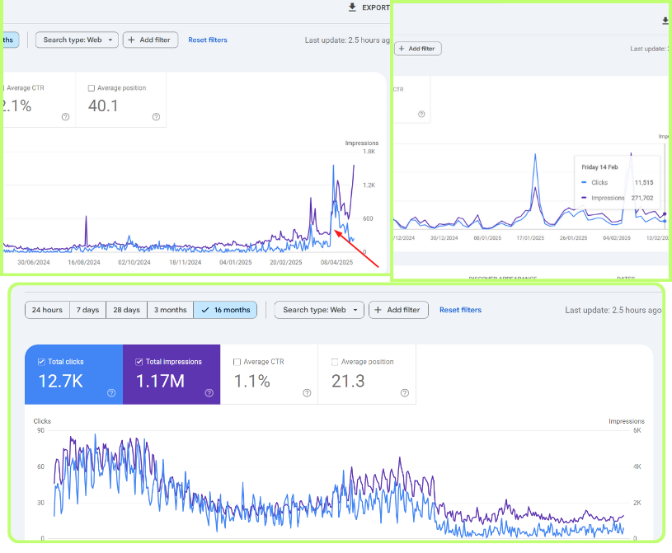The image size is (672, 553).
Task: Click the 90 clicks axis label in bottom chart
Action: click(40, 430)
